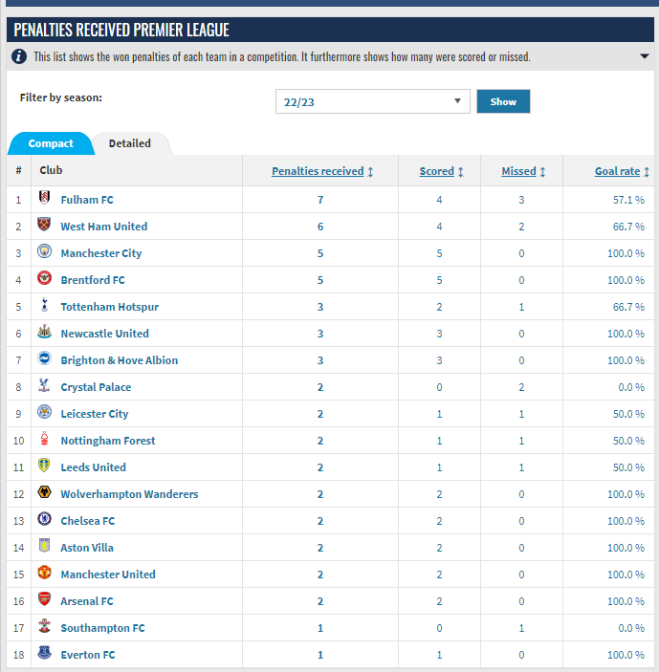Click the Newcastle United crest icon

click(44, 332)
